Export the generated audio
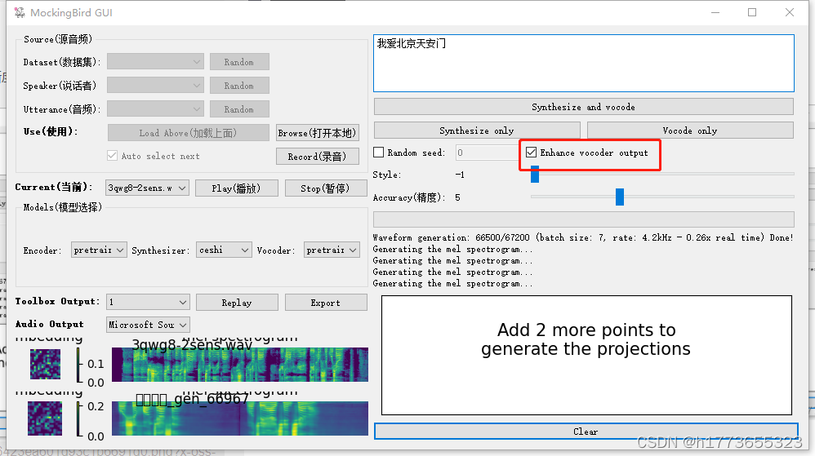 click(x=326, y=303)
